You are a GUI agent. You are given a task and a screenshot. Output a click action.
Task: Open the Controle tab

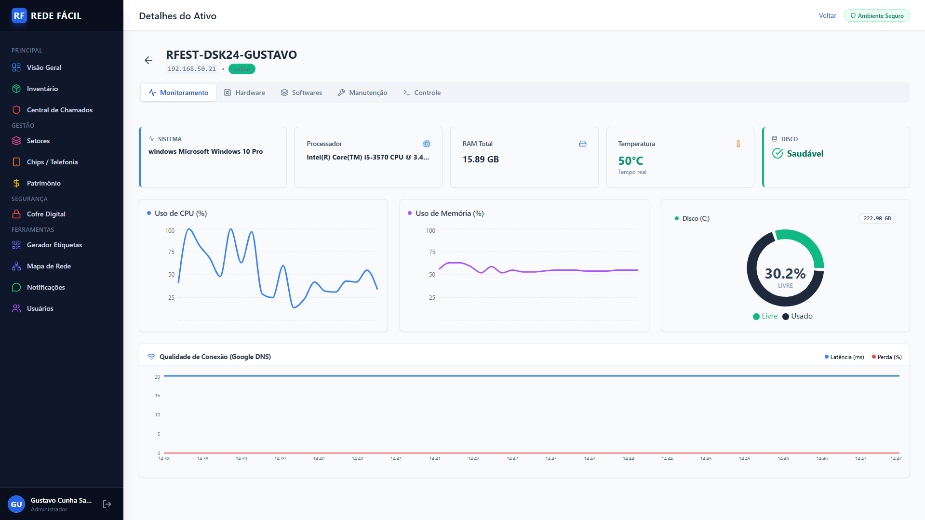(x=422, y=93)
